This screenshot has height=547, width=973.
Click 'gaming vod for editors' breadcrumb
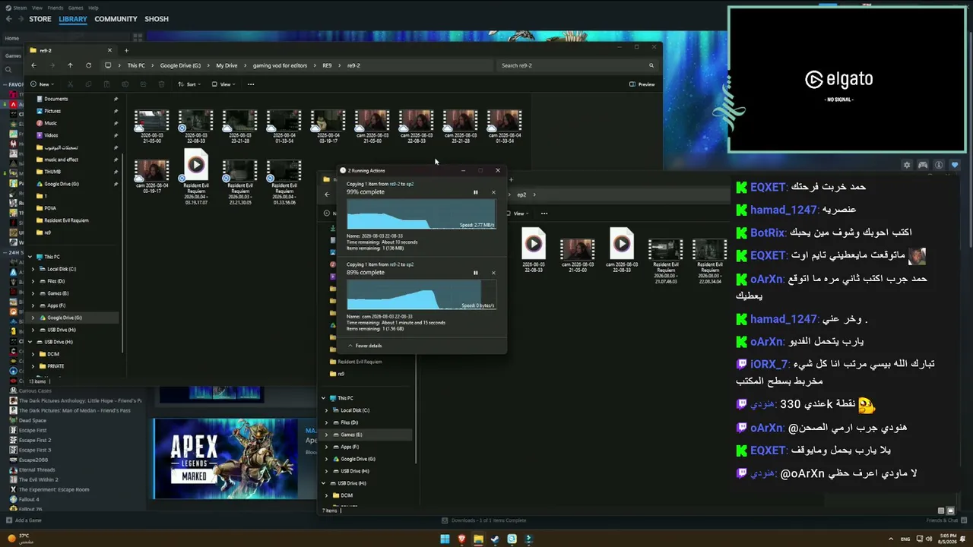(280, 65)
